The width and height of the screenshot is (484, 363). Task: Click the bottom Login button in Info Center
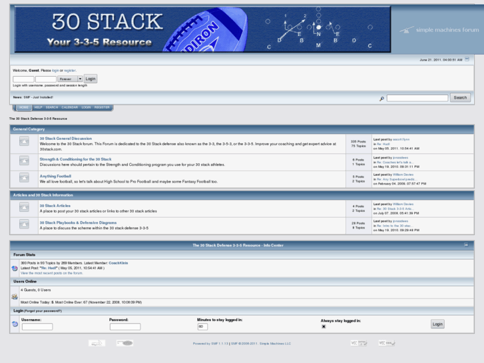pyautogui.click(x=437, y=324)
